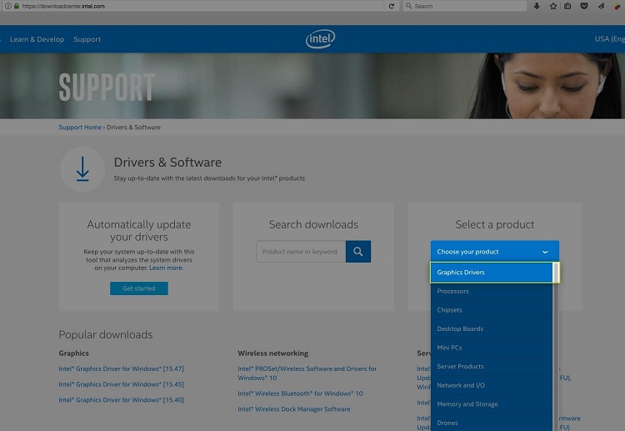Click the site information icon in address bar
The image size is (625, 431).
[x=6, y=6]
